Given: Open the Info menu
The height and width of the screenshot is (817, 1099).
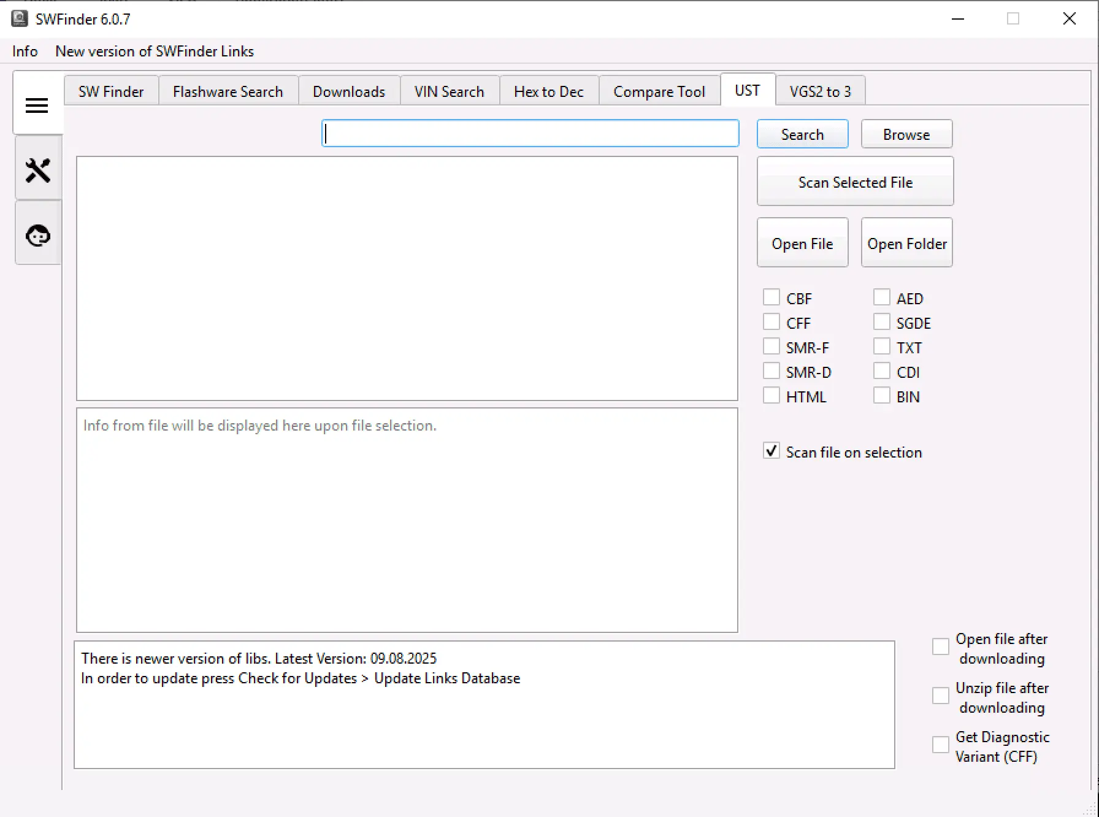Looking at the screenshot, I should (x=25, y=52).
